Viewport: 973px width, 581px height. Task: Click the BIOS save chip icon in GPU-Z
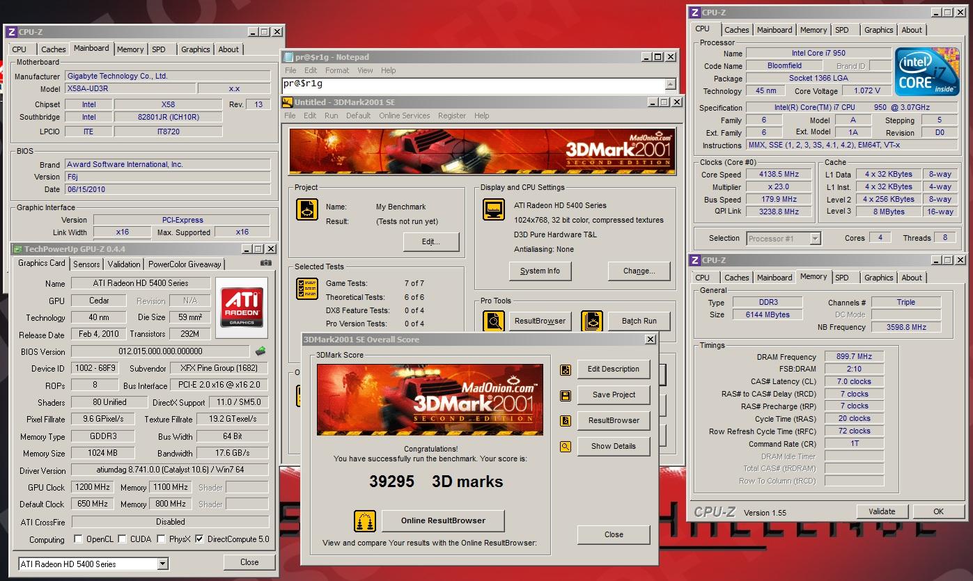(x=260, y=351)
